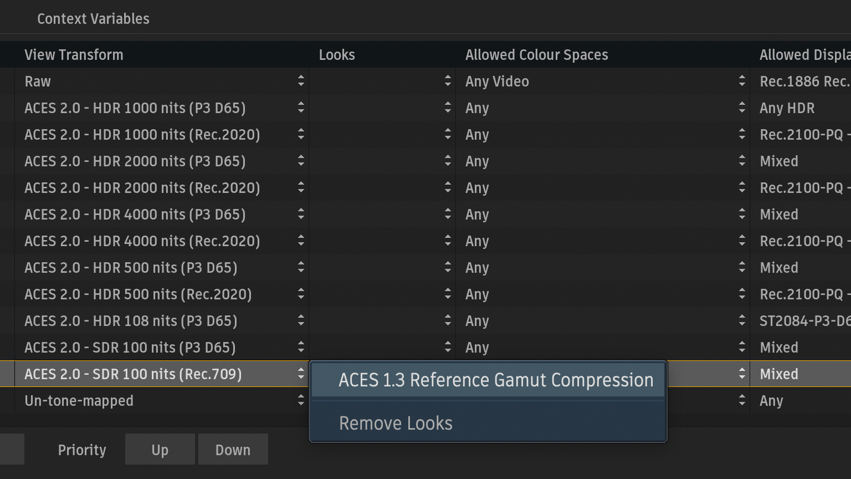The width and height of the screenshot is (851, 479).
Task: Click Any HDR allowed displays cell
Action: [x=787, y=108]
